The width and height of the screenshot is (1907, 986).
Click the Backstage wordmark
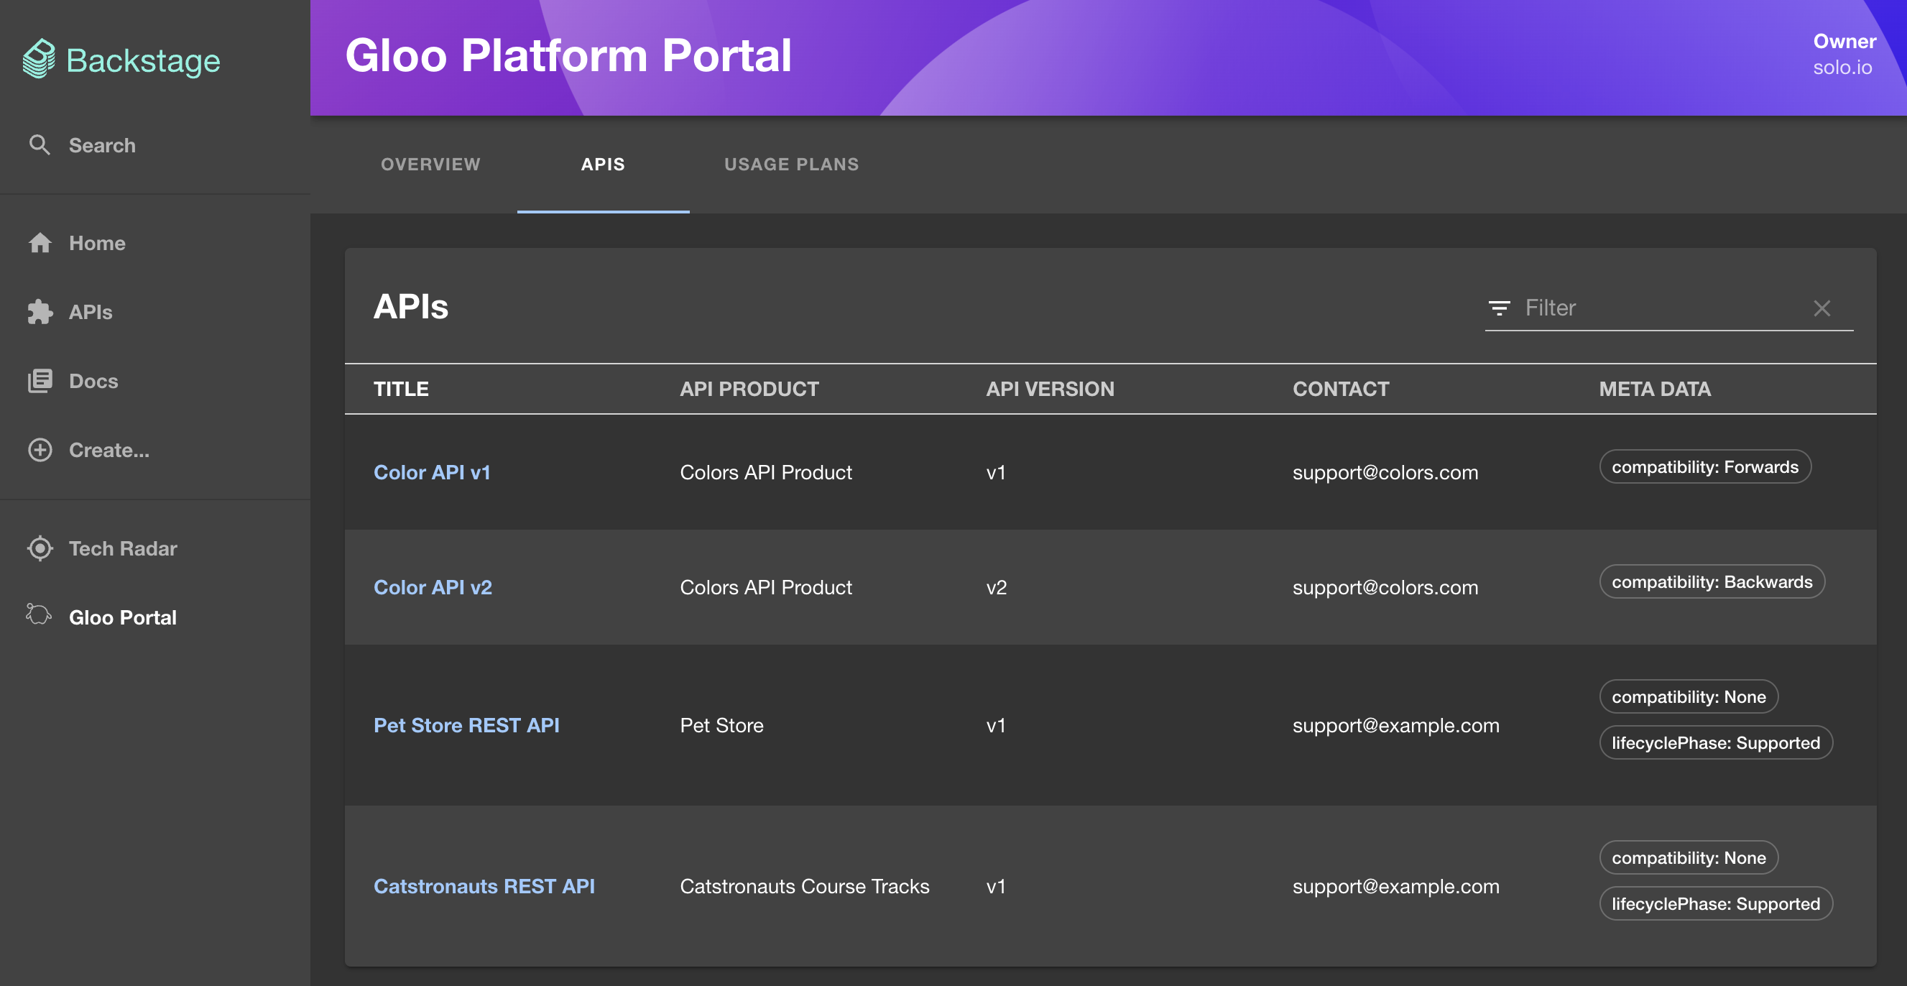click(144, 60)
